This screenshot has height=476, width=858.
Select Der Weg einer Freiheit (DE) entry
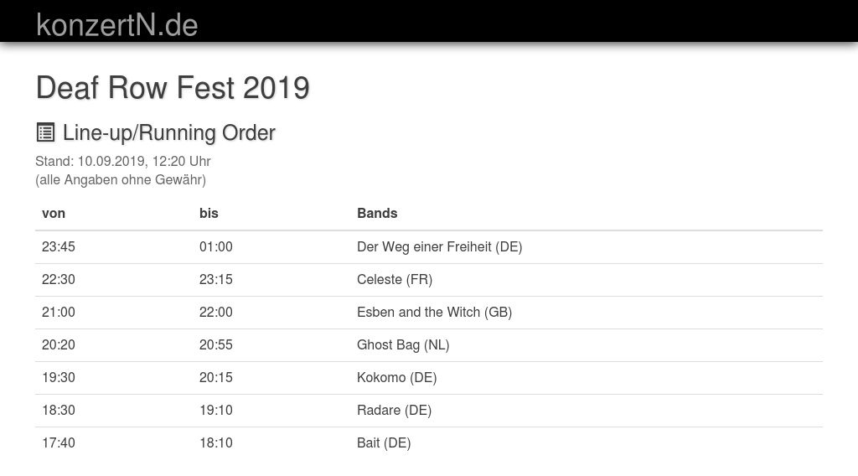439,246
